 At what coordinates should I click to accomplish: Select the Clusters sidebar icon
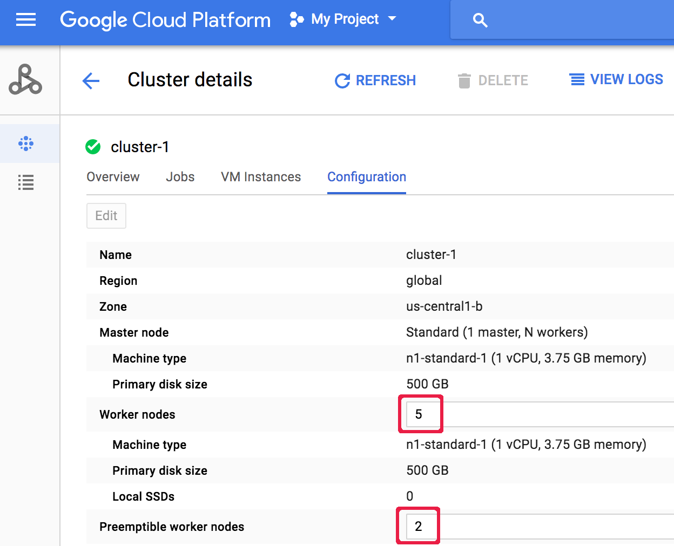26,144
